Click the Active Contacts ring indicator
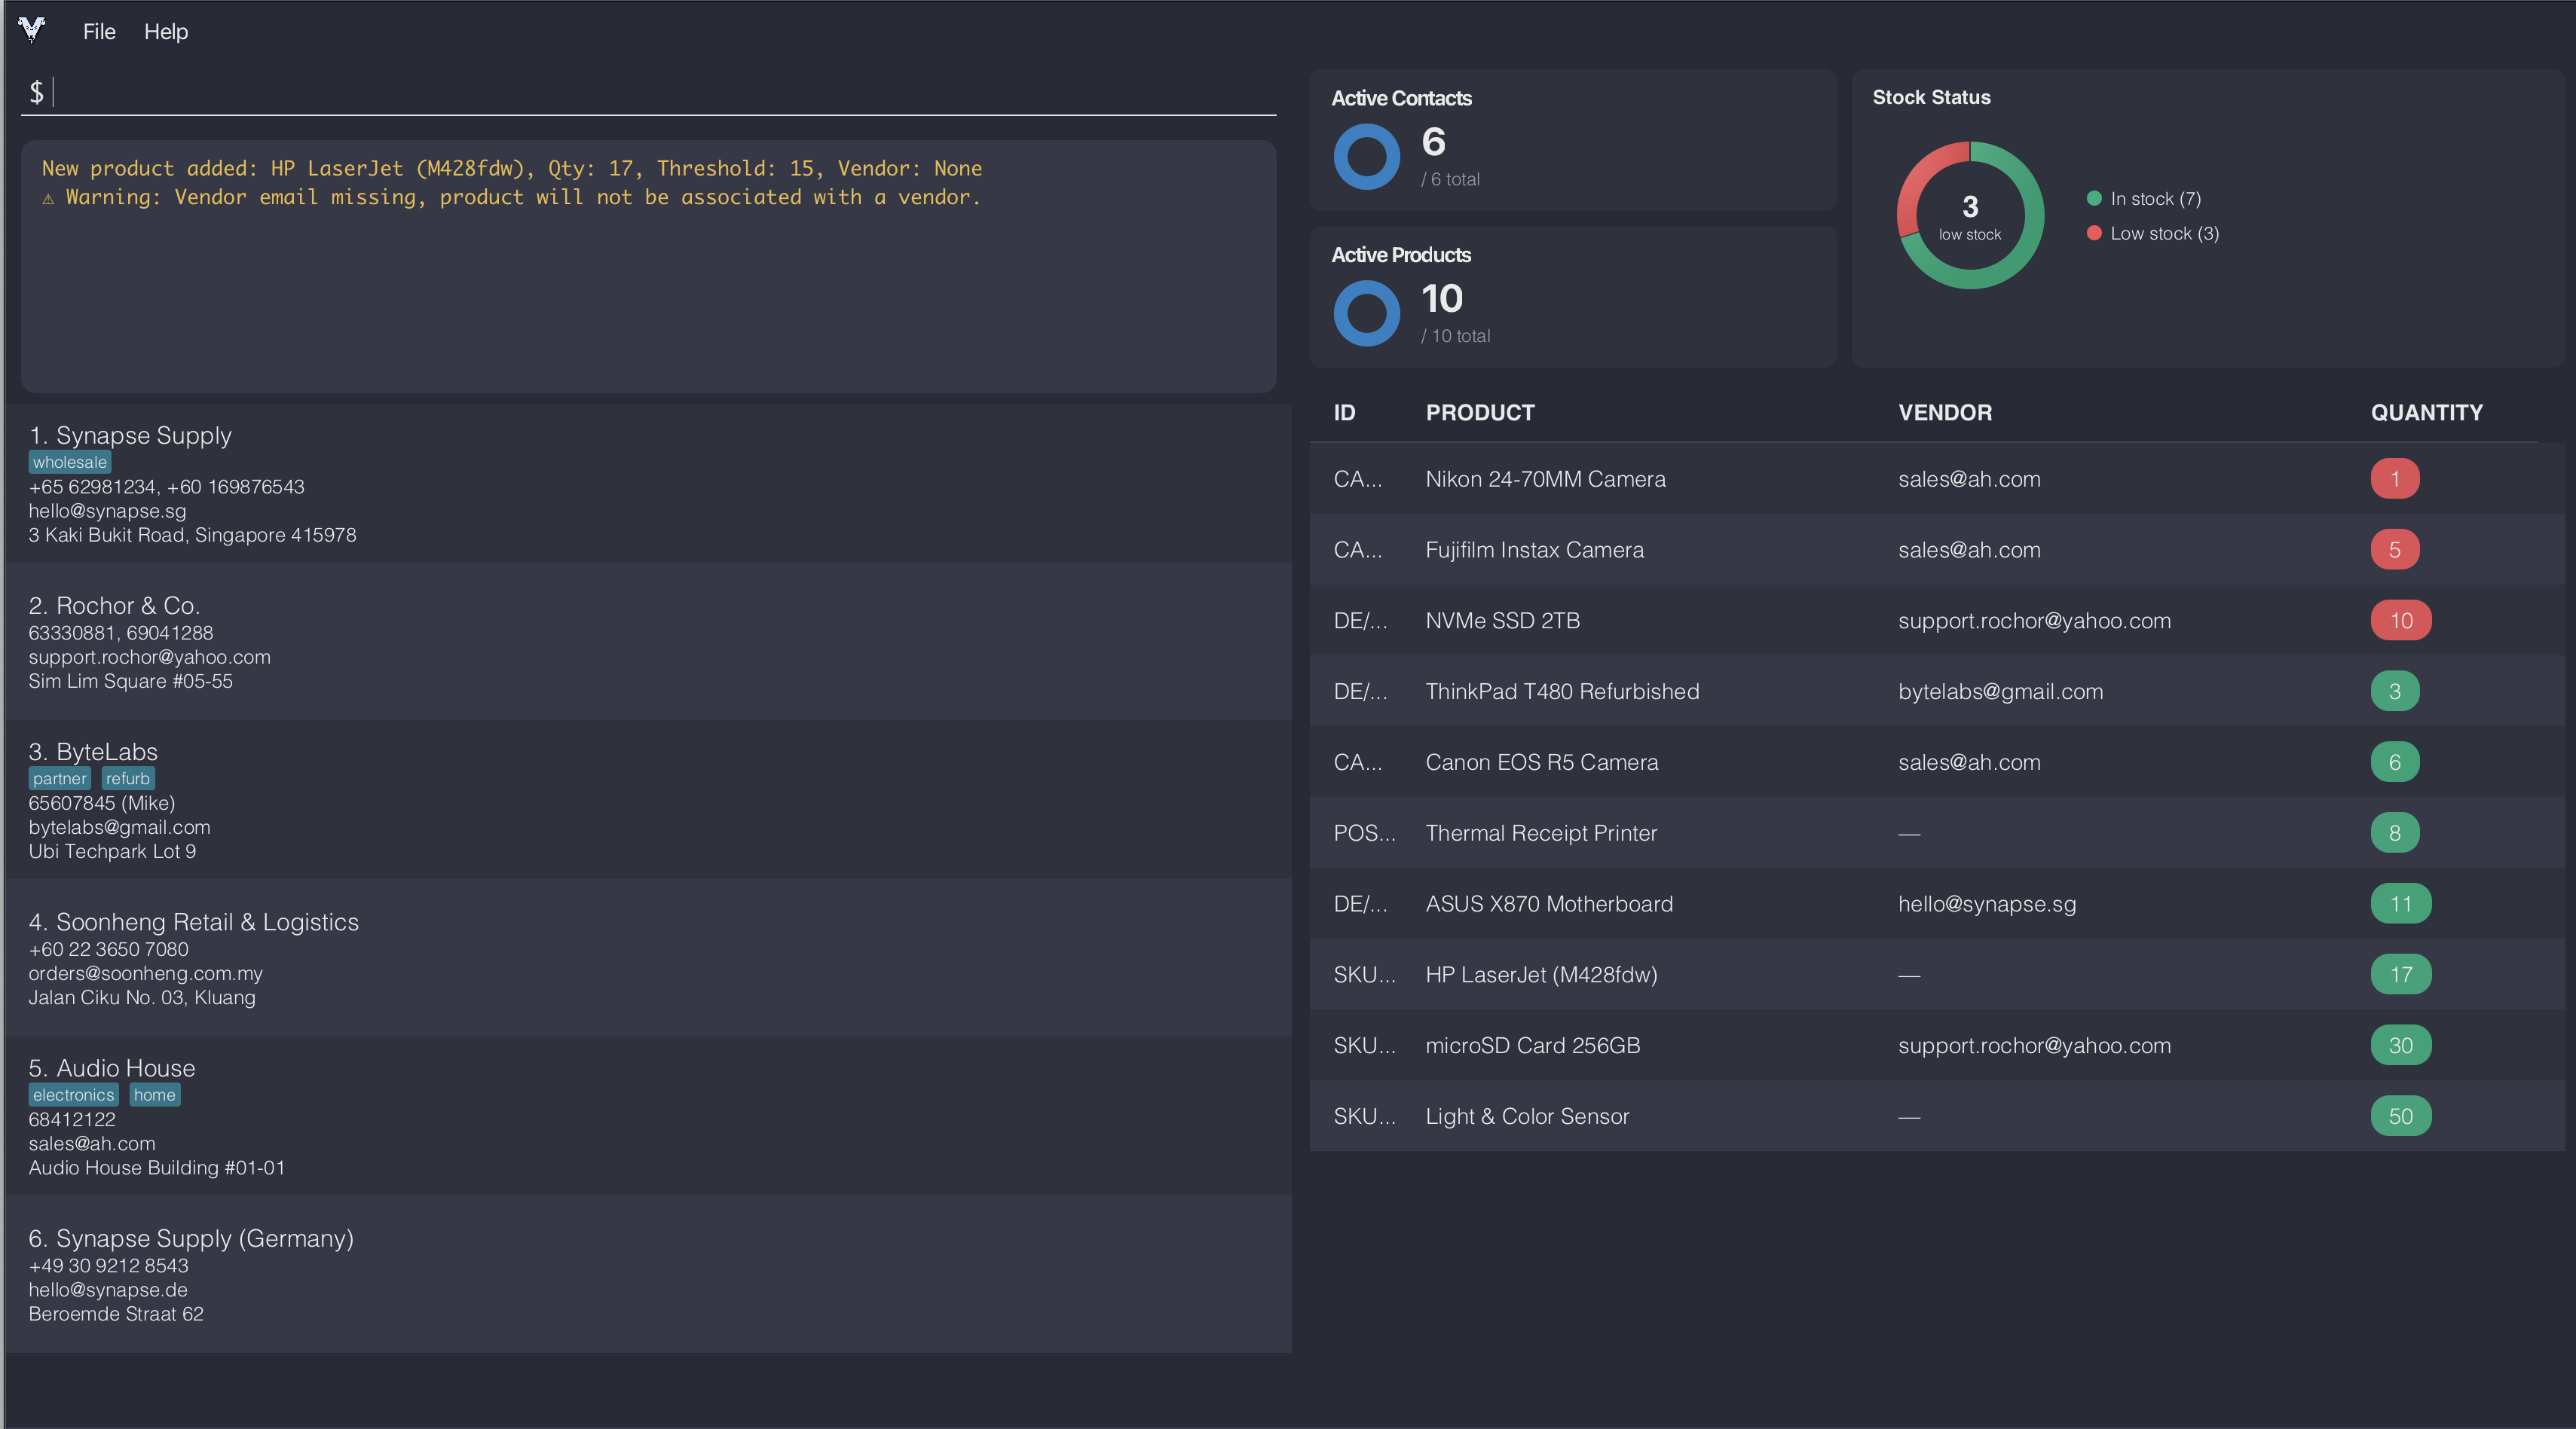This screenshot has width=2576, height=1429. pyautogui.click(x=1366, y=157)
